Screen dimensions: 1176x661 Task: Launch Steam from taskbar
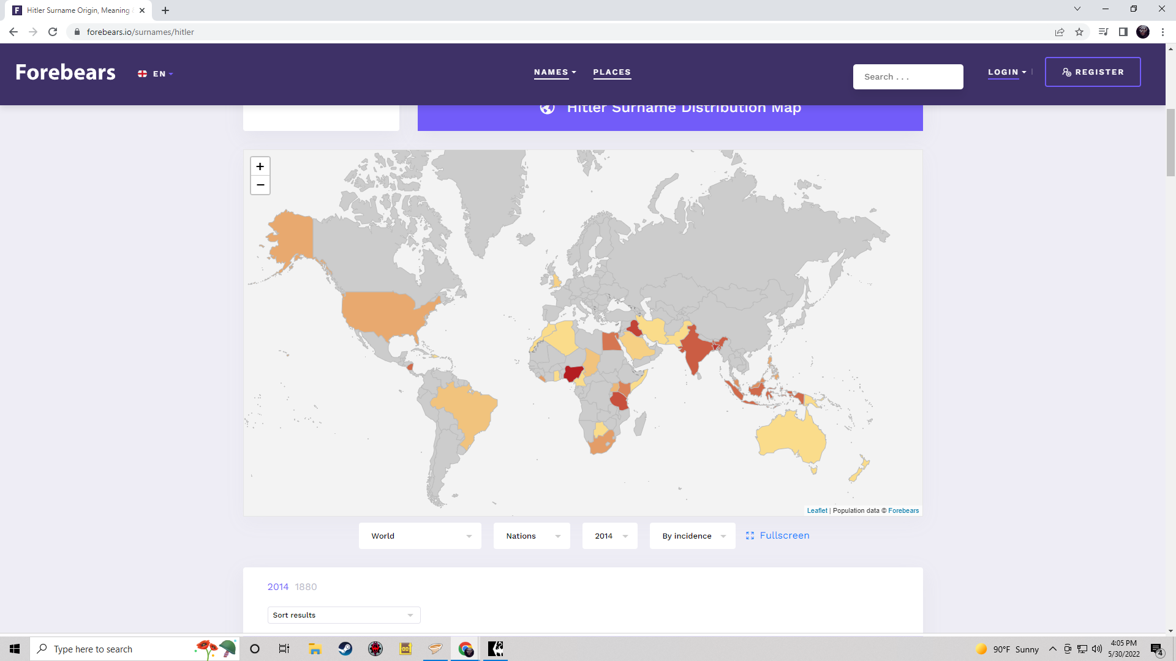point(345,649)
